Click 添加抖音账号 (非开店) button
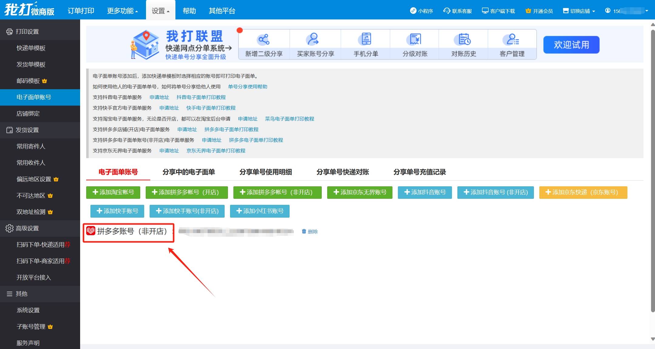Viewport: 655px width, 349px height. coord(496,192)
